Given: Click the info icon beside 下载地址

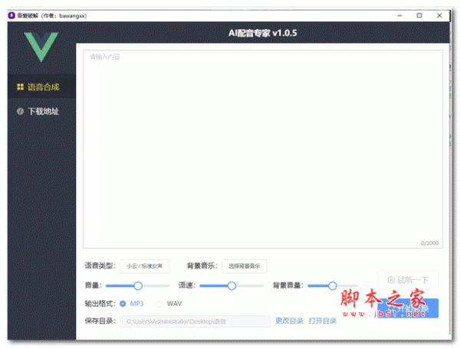Looking at the screenshot, I should pos(20,112).
